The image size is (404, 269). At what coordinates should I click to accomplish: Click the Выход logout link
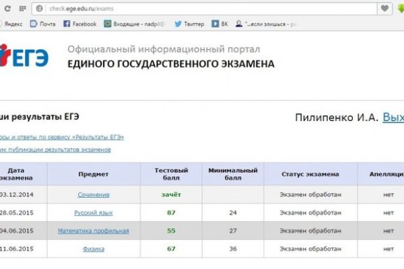pos(393,117)
